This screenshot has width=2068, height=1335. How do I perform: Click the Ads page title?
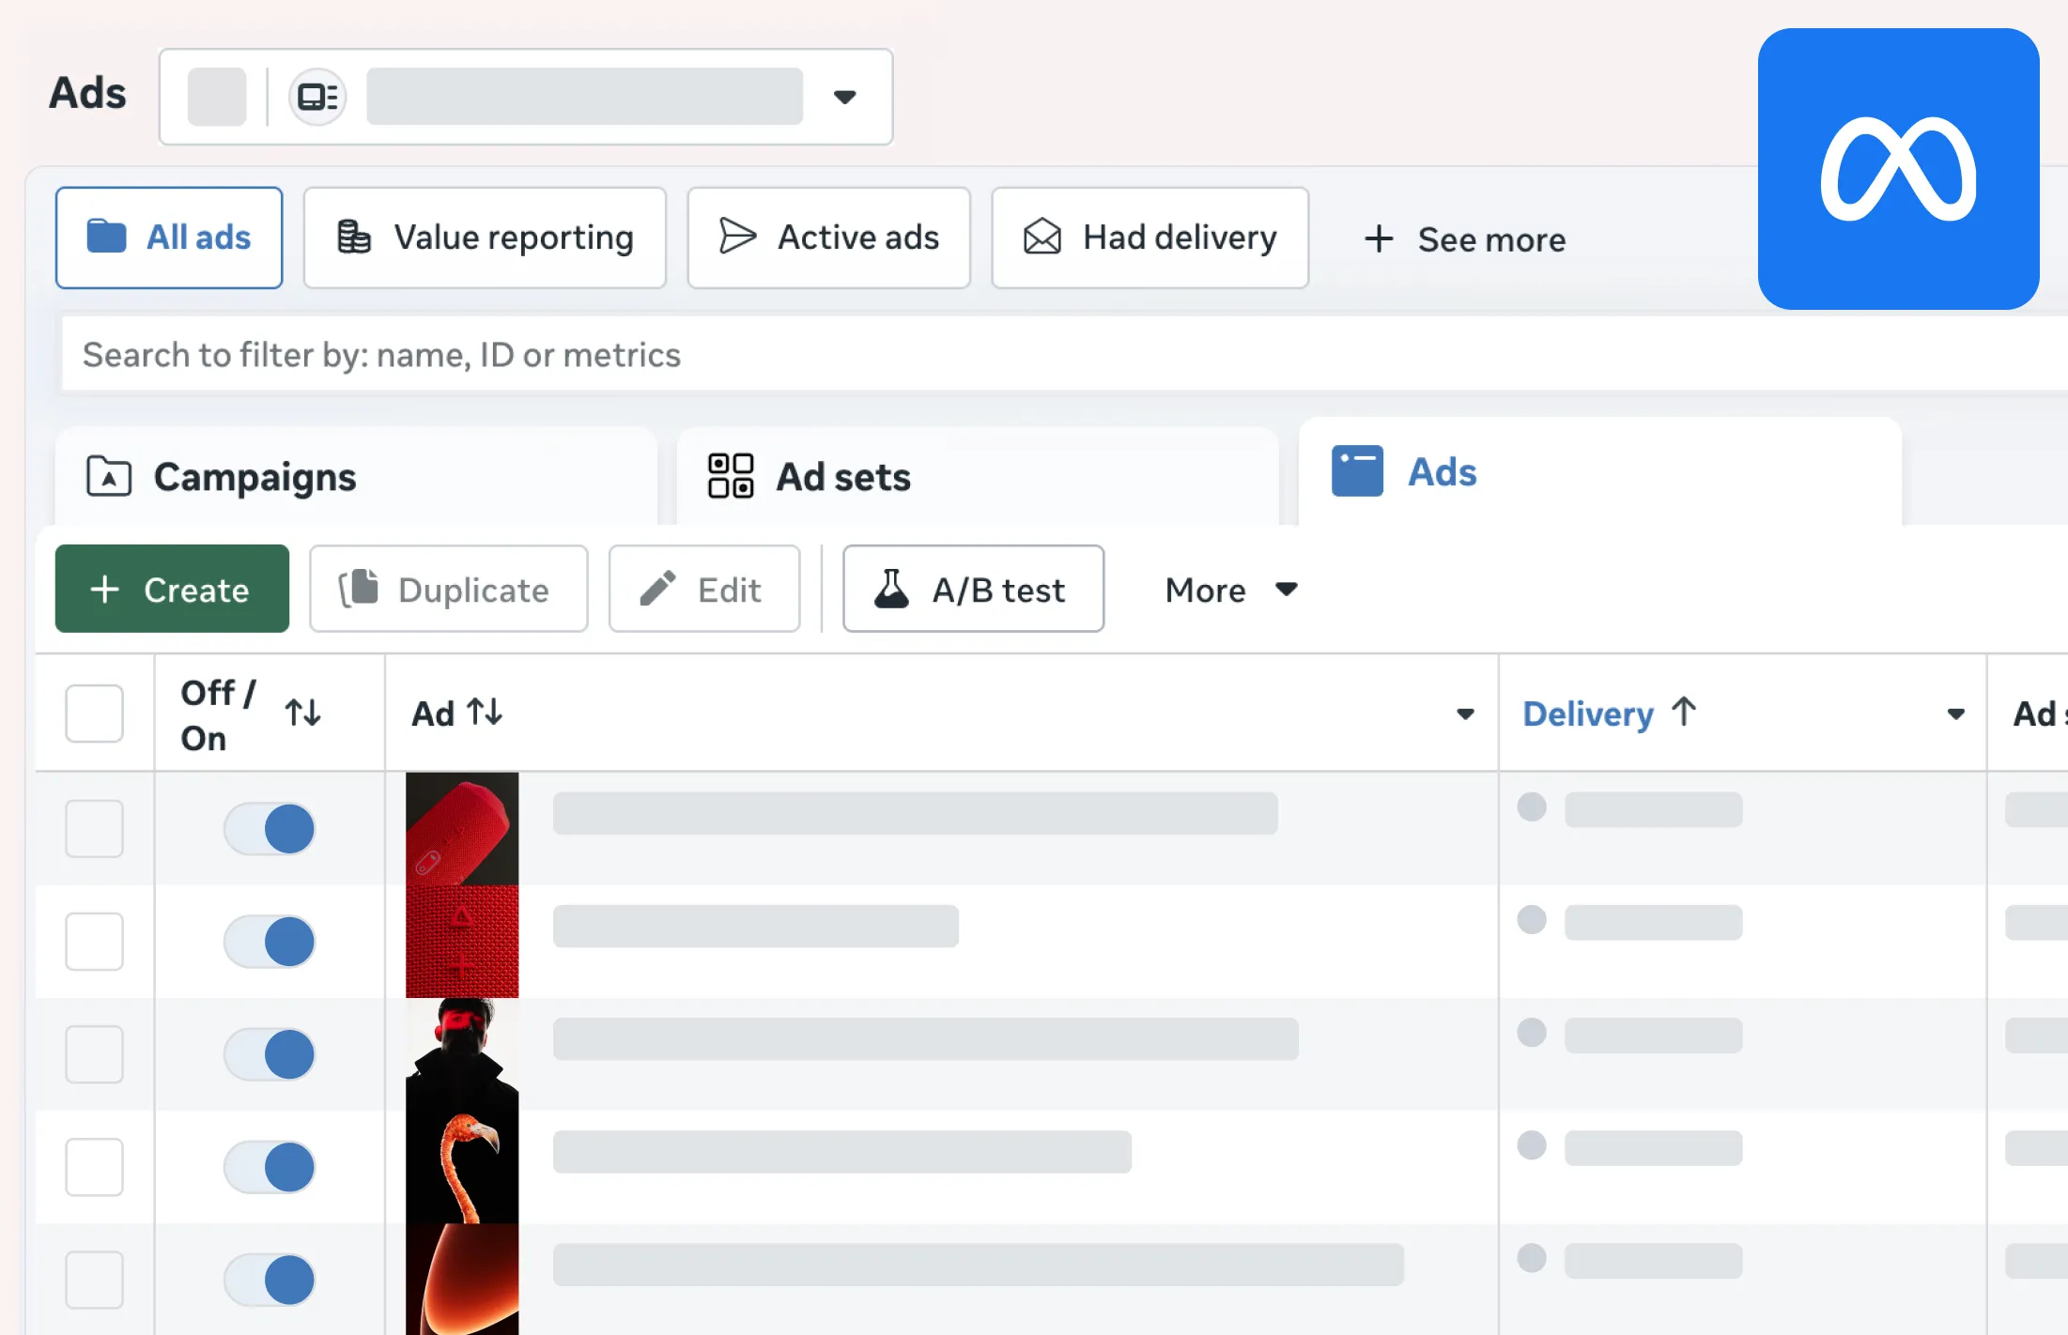point(87,93)
